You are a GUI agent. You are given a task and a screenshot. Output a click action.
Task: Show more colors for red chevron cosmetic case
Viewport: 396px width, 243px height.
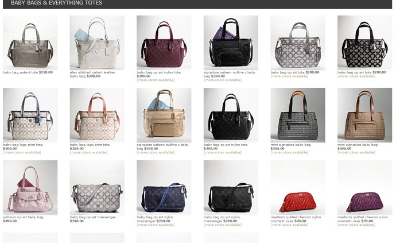coord(289,225)
